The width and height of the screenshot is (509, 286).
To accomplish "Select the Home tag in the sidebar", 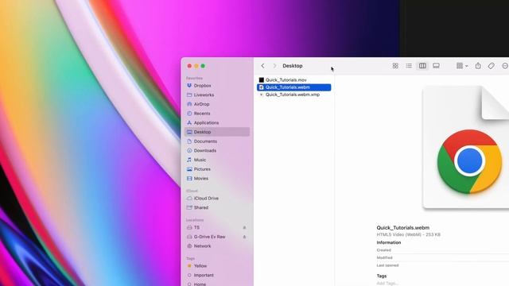I will [x=217, y=284].
